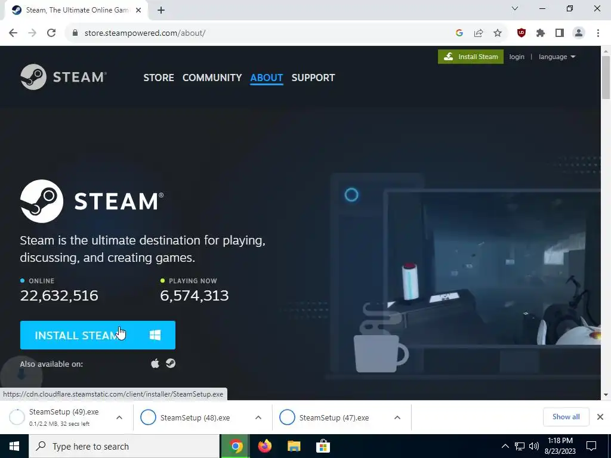Image resolution: width=611 pixels, height=458 pixels.
Task: Click the scrollbar down arrow
Action: pos(606,395)
